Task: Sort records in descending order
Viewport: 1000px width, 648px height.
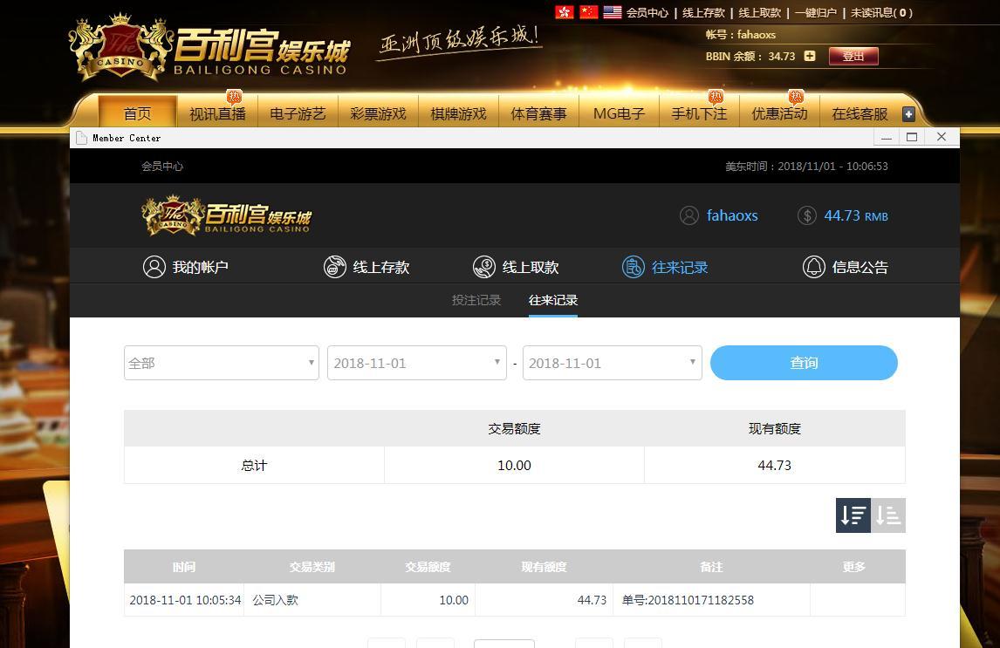Action: [853, 515]
